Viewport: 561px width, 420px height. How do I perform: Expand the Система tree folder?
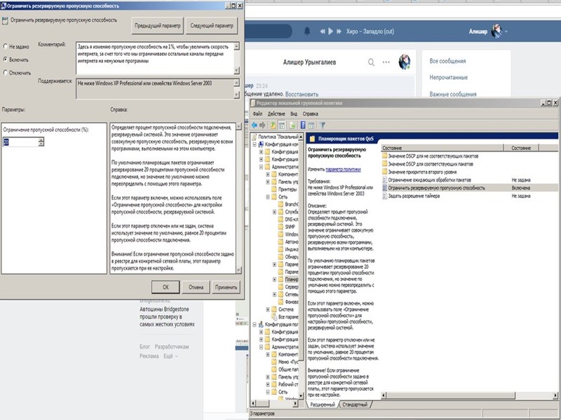click(x=268, y=309)
